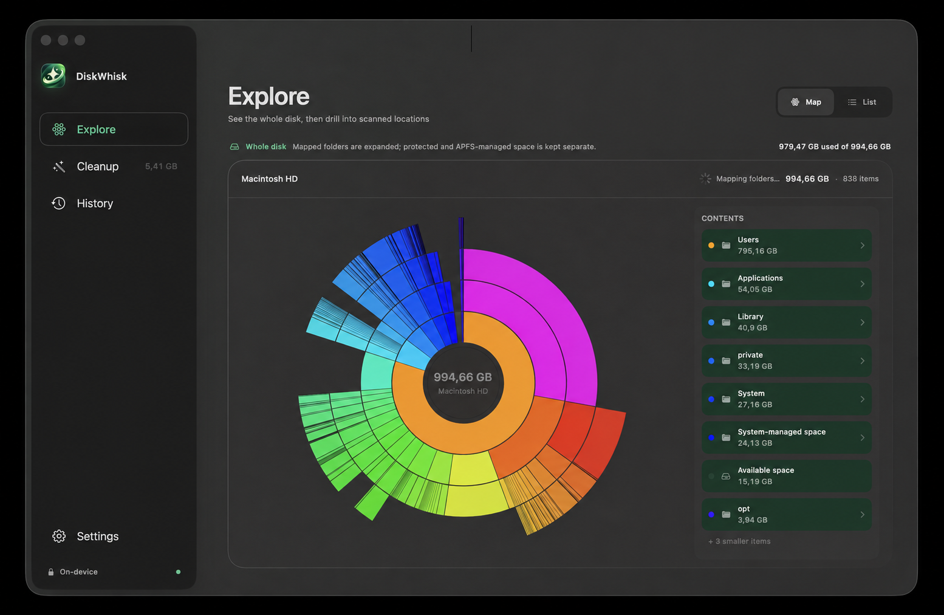The image size is (944, 615).
Task: Click the Explore page heading
Action: tap(268, 97)
